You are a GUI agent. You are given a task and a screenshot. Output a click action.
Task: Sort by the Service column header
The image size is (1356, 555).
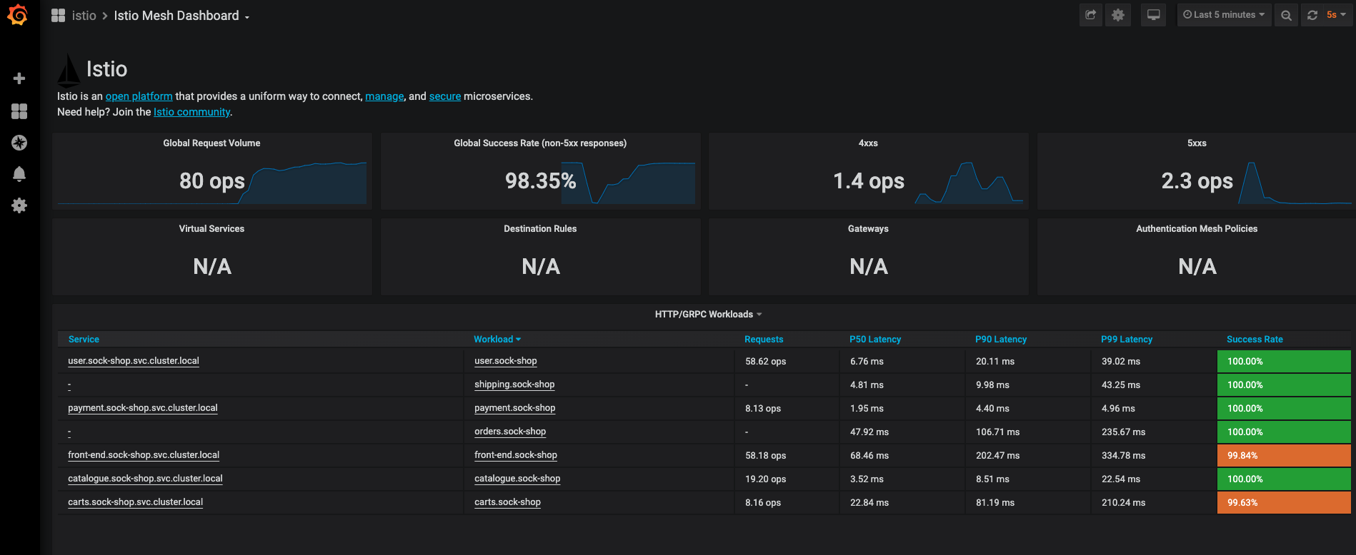[x=84, y=340]
